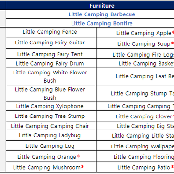
Task: Select the Little Camping Fairy Drum entry
Action: click(50, 63)
